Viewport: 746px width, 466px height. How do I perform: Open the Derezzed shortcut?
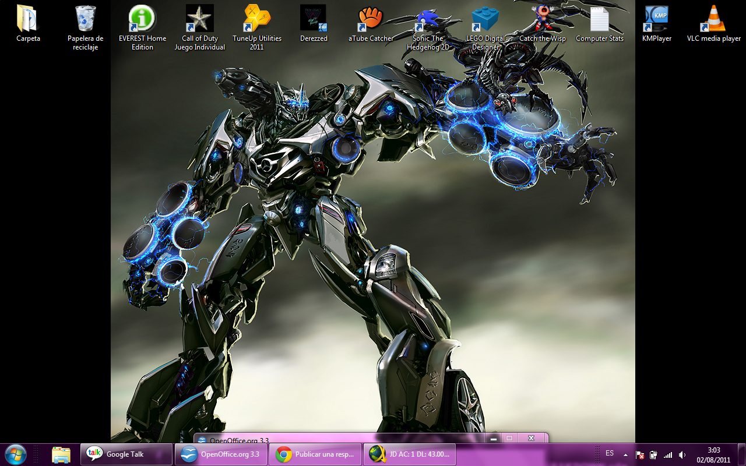[314, 17]
